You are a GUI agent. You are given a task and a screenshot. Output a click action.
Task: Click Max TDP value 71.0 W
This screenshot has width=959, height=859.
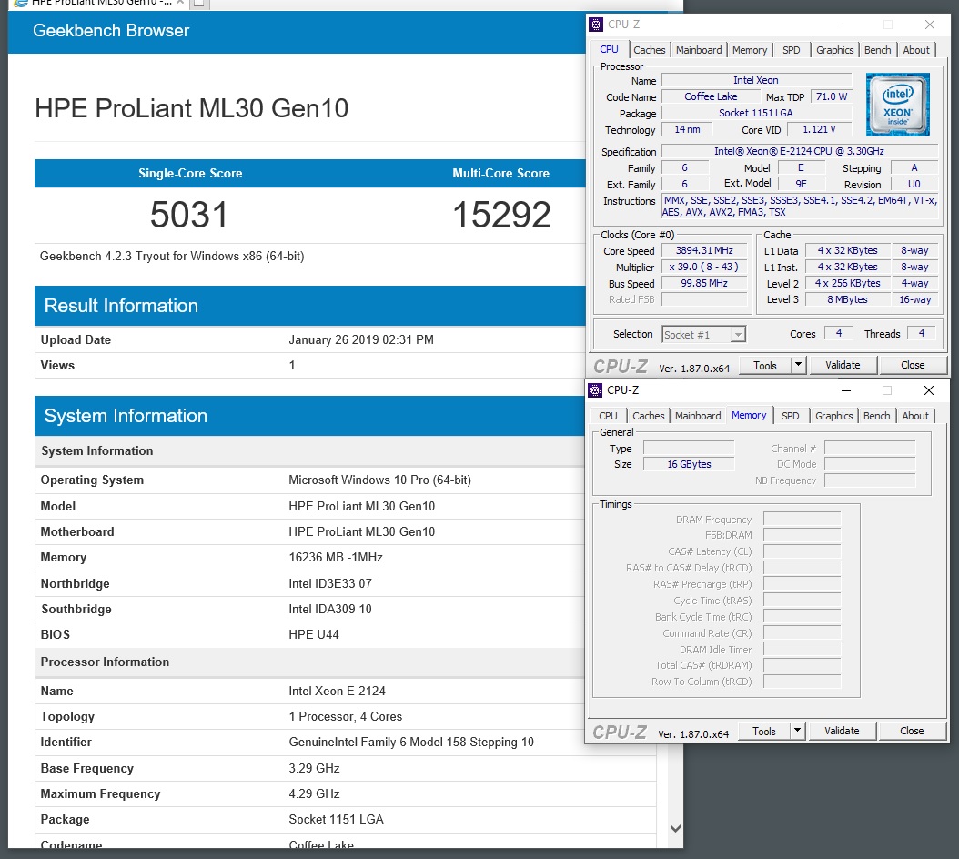pos(832,96)
